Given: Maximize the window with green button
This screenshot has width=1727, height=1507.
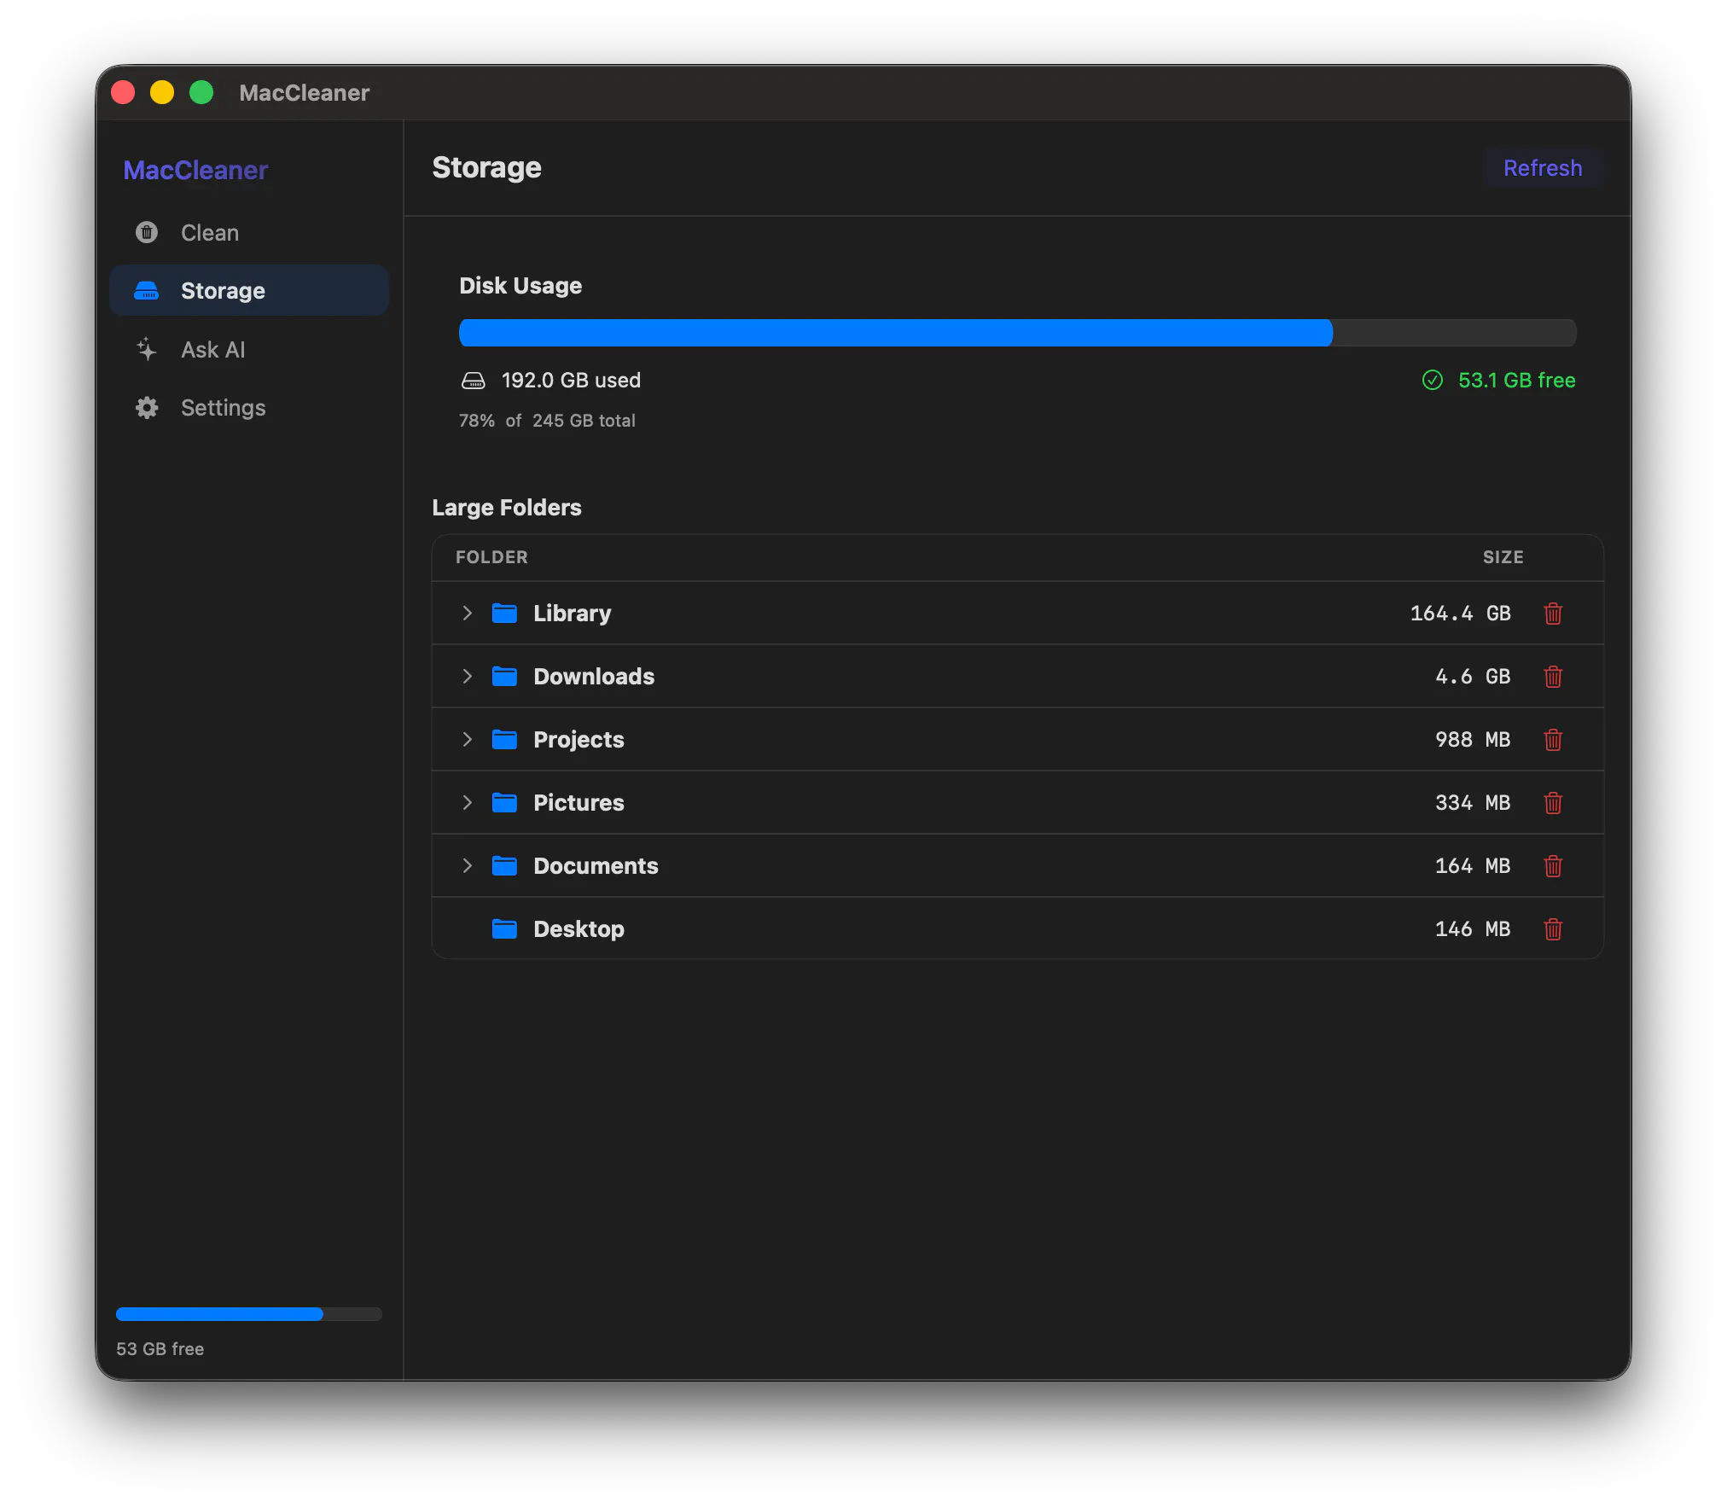Looking at the screenshot, I should 201,92.
